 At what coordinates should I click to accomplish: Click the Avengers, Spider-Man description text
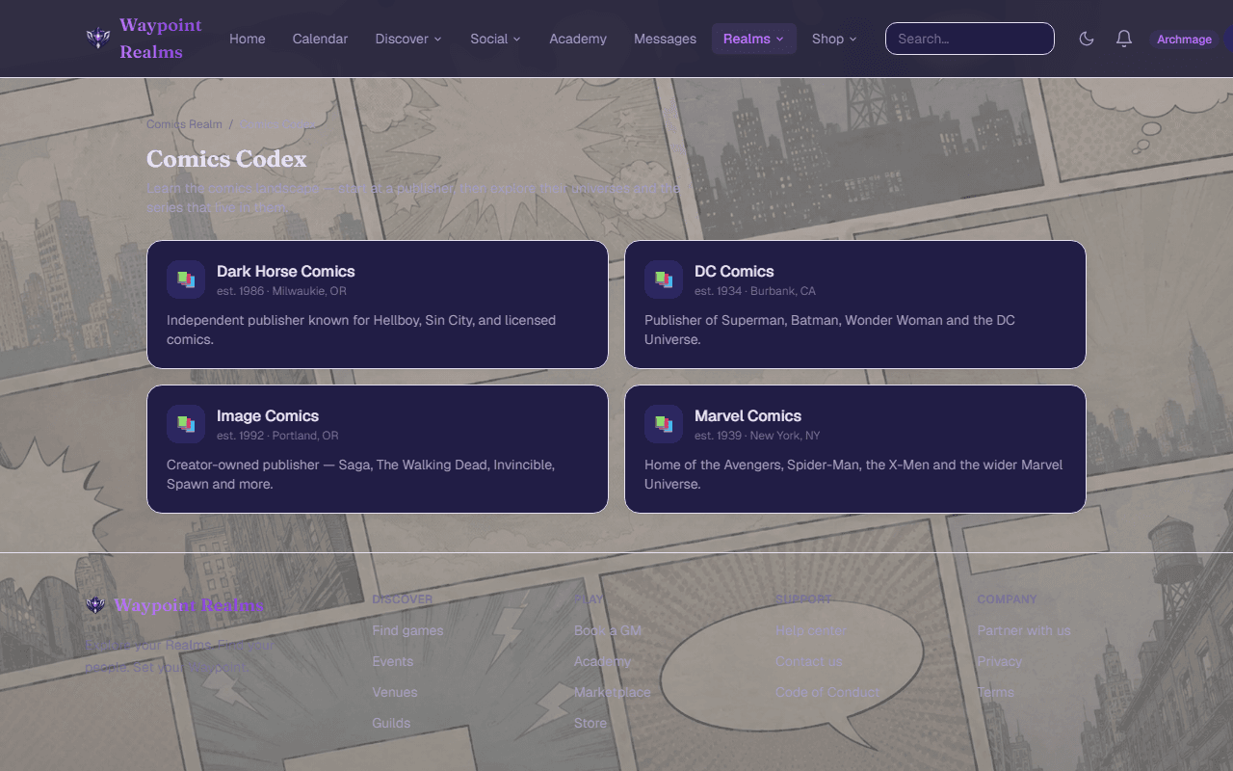[853, 474]
